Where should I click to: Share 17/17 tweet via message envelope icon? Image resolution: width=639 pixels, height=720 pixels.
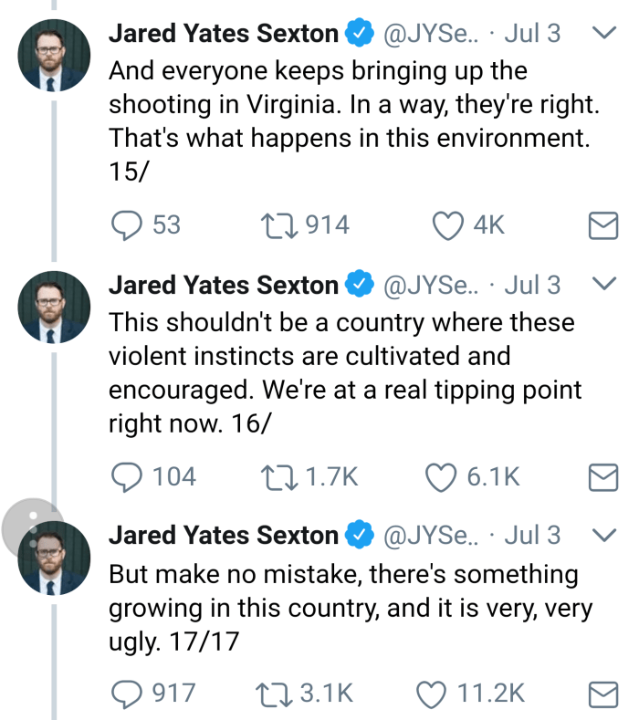[603, 695]
